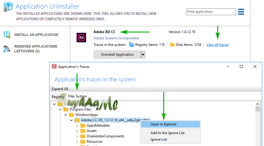
Task: Expand the OneAdobeComponents folder
Action: (77, 136)
